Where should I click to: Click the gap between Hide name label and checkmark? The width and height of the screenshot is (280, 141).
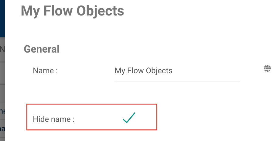click(x=97, y=119)
